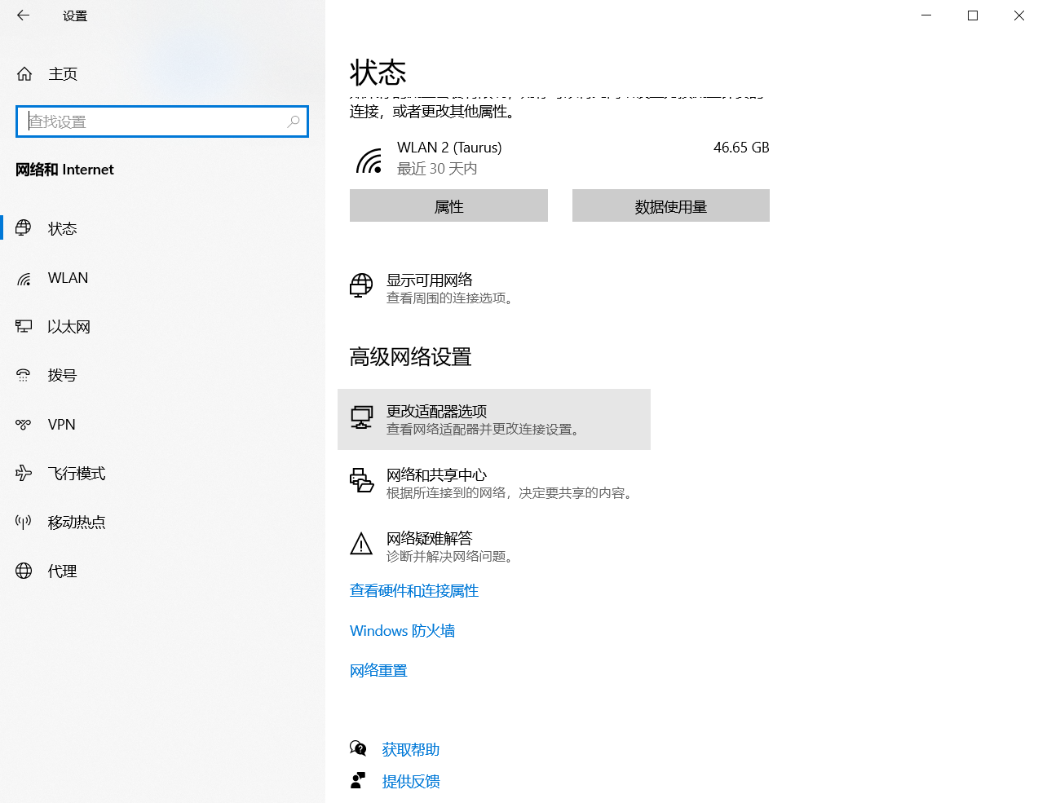Click the VPN icon in sidebar
Screen dimensions: 1038x803
click(x=24, y=425)
